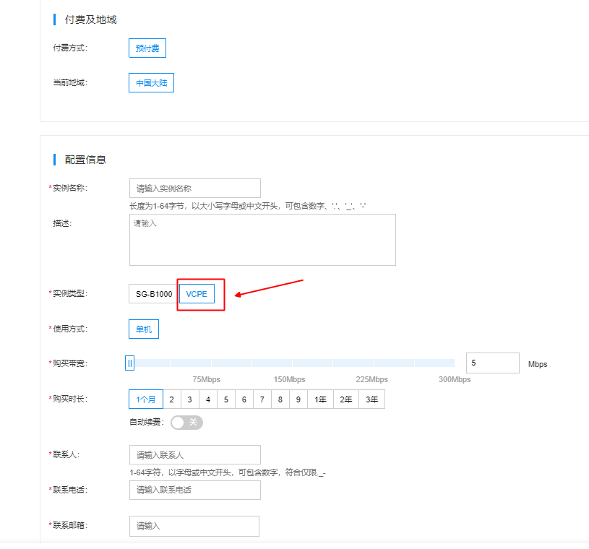This screenshot has height=549, width=589.
Task: Click the 付费及地域 section heading
Action: coord(90,20)
